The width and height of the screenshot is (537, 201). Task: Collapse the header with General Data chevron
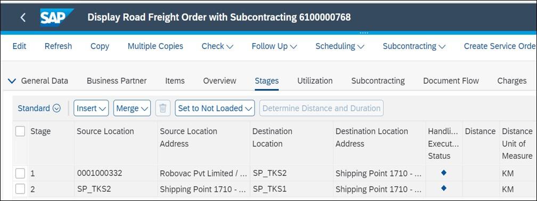12,81
